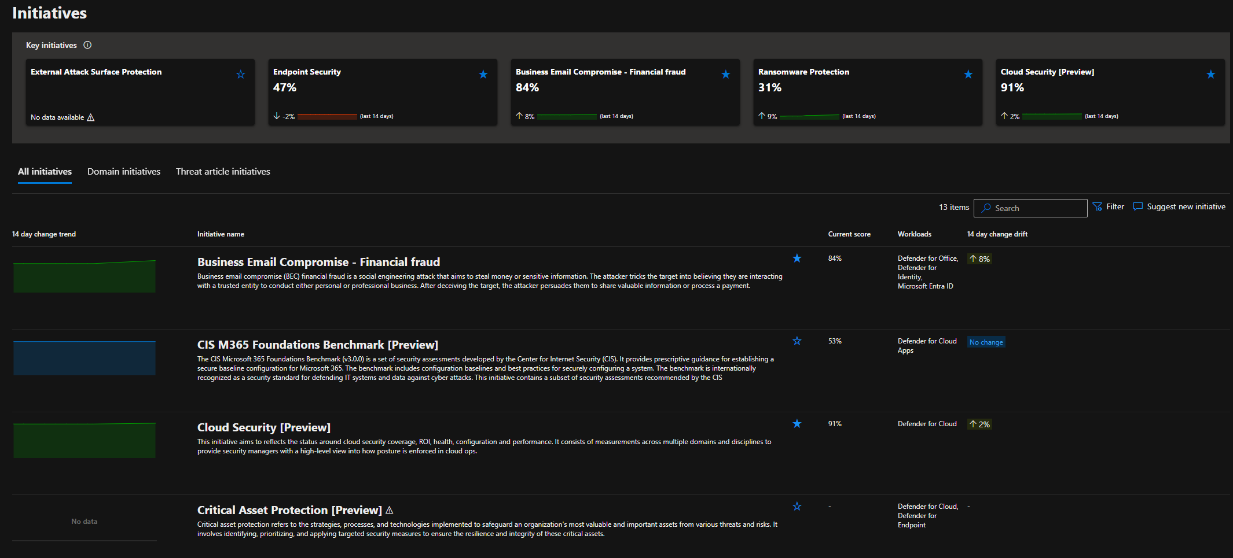The image size is (1233, 558).
Task: Open the Threat article initiatives tab
Action: (x=223, y=172)
